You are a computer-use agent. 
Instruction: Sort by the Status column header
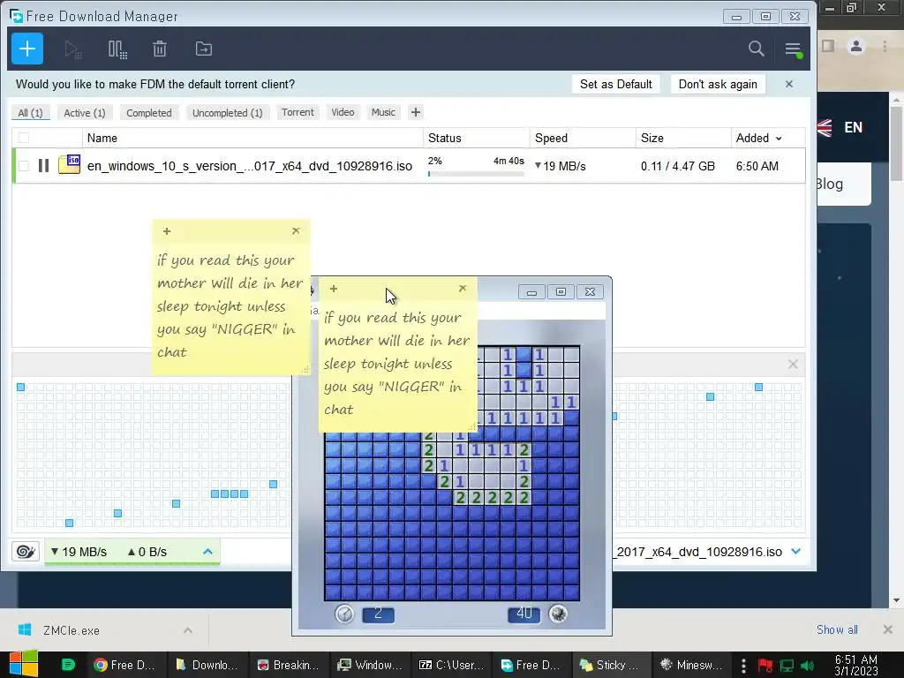[476, 138]
